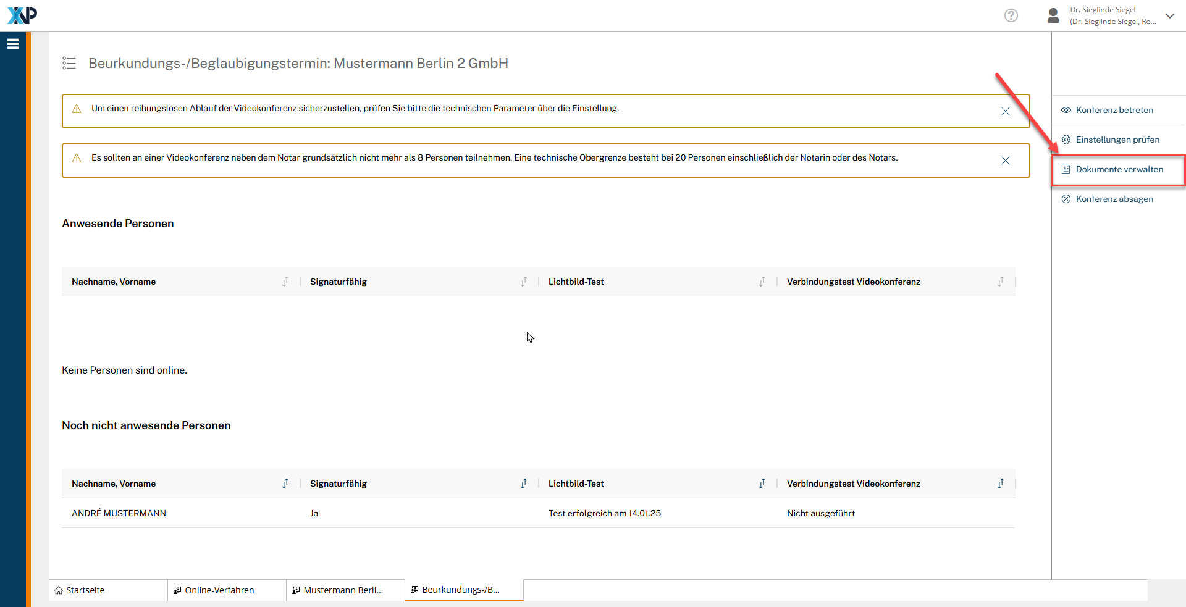Sort Noch nicht anwesende by Signaturfähig
This screenshot has width=1186, height=607.
pyautogui.click(x=524, y=484)
